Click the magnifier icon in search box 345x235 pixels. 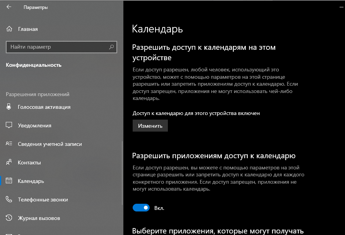pos(111,47)
